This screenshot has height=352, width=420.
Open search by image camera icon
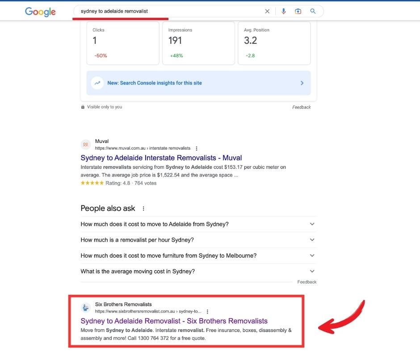click(298, 11)
